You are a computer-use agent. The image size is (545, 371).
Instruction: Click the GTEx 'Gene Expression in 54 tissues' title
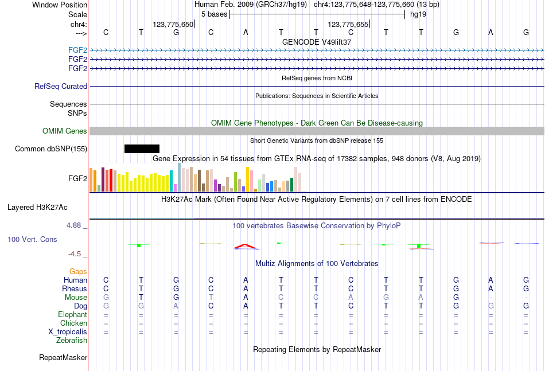(317, 159)
